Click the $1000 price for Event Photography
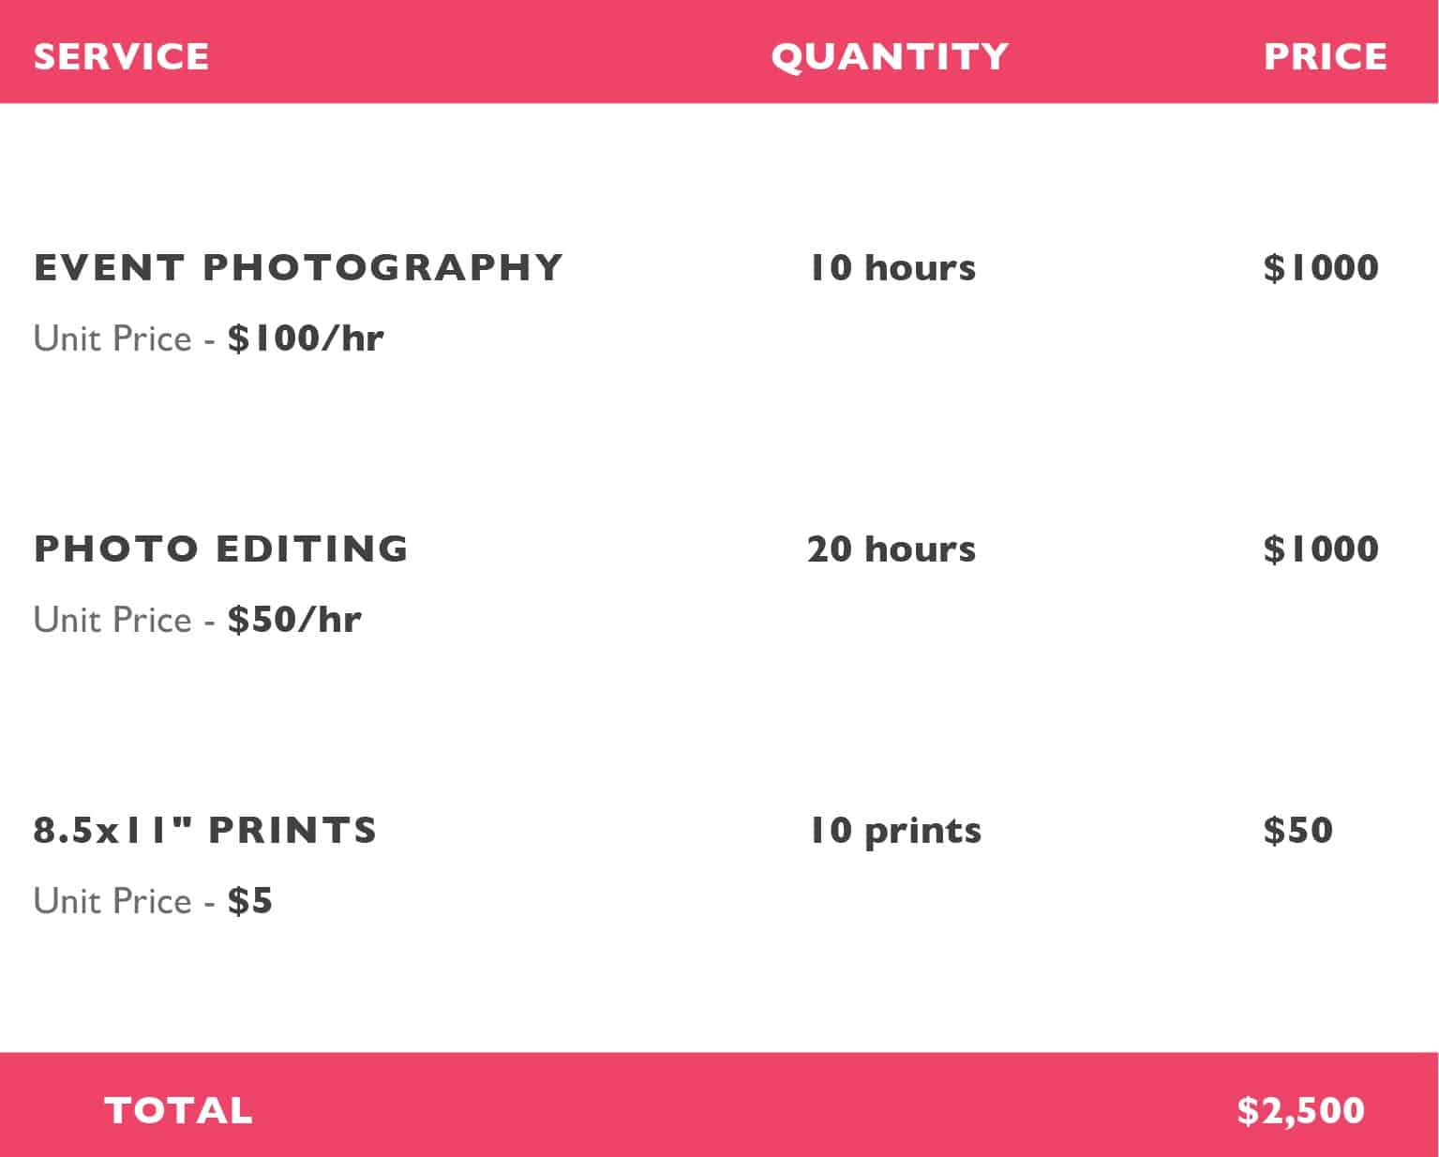This screenshot has height=1157, width=1439. pos(1321,267)
